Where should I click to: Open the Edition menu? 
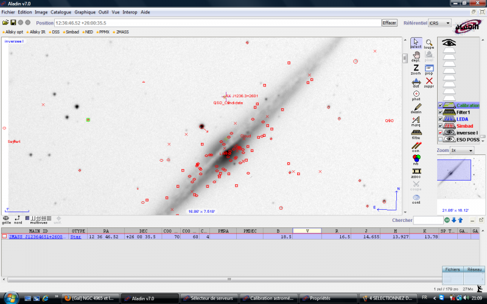click(x=25, y=12)
